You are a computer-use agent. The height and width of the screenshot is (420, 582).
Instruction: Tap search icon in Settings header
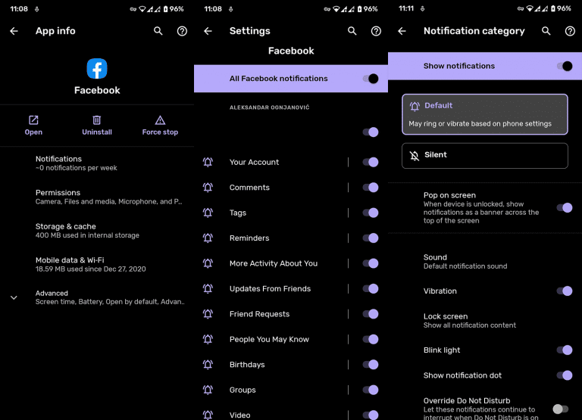click(x=352, y=31)
